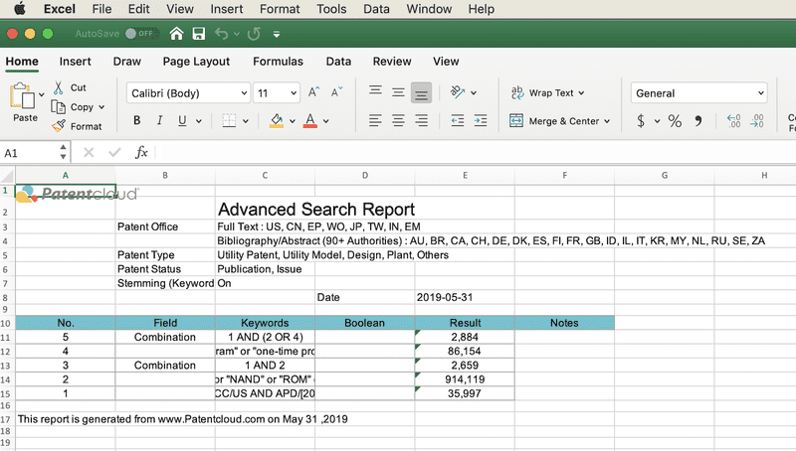
Task: Align text to middle of cell
Action: [x=398, y=92]
